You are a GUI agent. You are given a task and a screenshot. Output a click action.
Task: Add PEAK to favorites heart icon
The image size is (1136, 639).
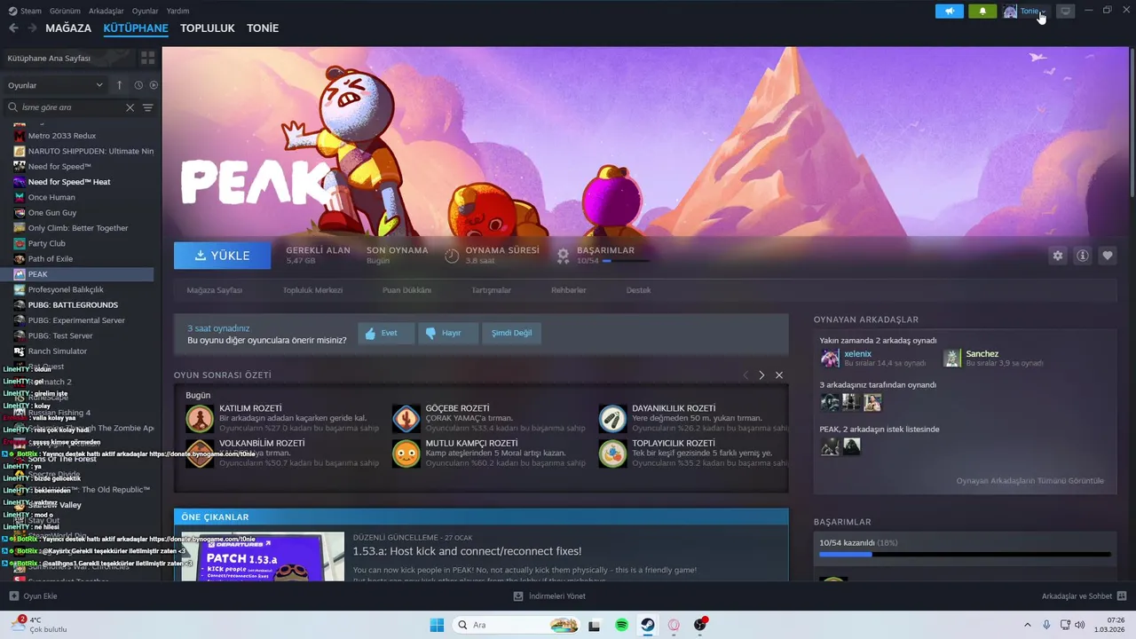pos(1108,256)
